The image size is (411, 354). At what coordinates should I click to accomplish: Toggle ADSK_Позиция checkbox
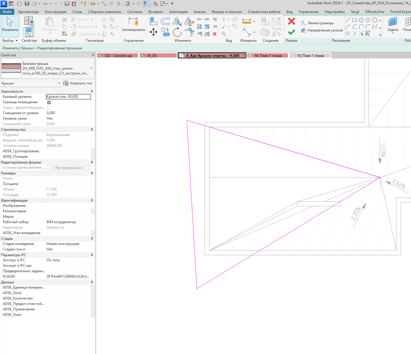[93, 157]
